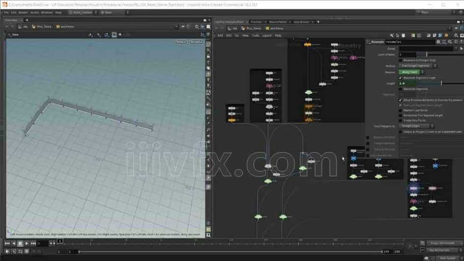464x261 pixels.
Task: Add new tab next to Scene View
Action: click(x=27, y=20)
